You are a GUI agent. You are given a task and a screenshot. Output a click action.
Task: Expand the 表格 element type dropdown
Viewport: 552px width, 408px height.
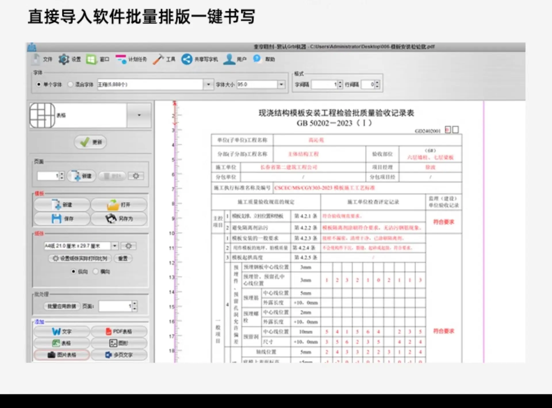139,115
